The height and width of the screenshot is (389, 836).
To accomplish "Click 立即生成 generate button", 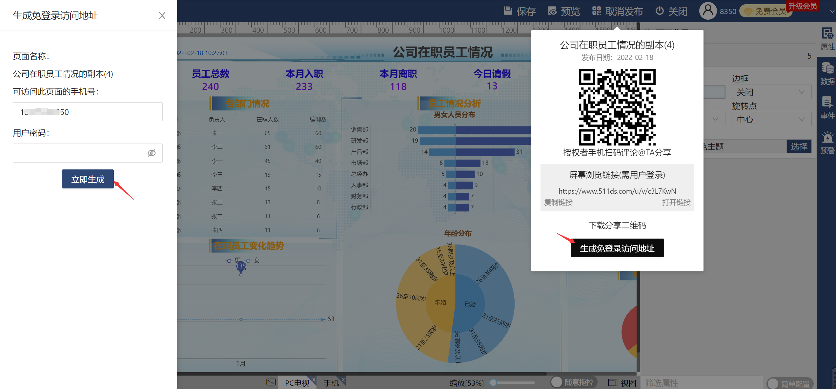I will point(88,179).
